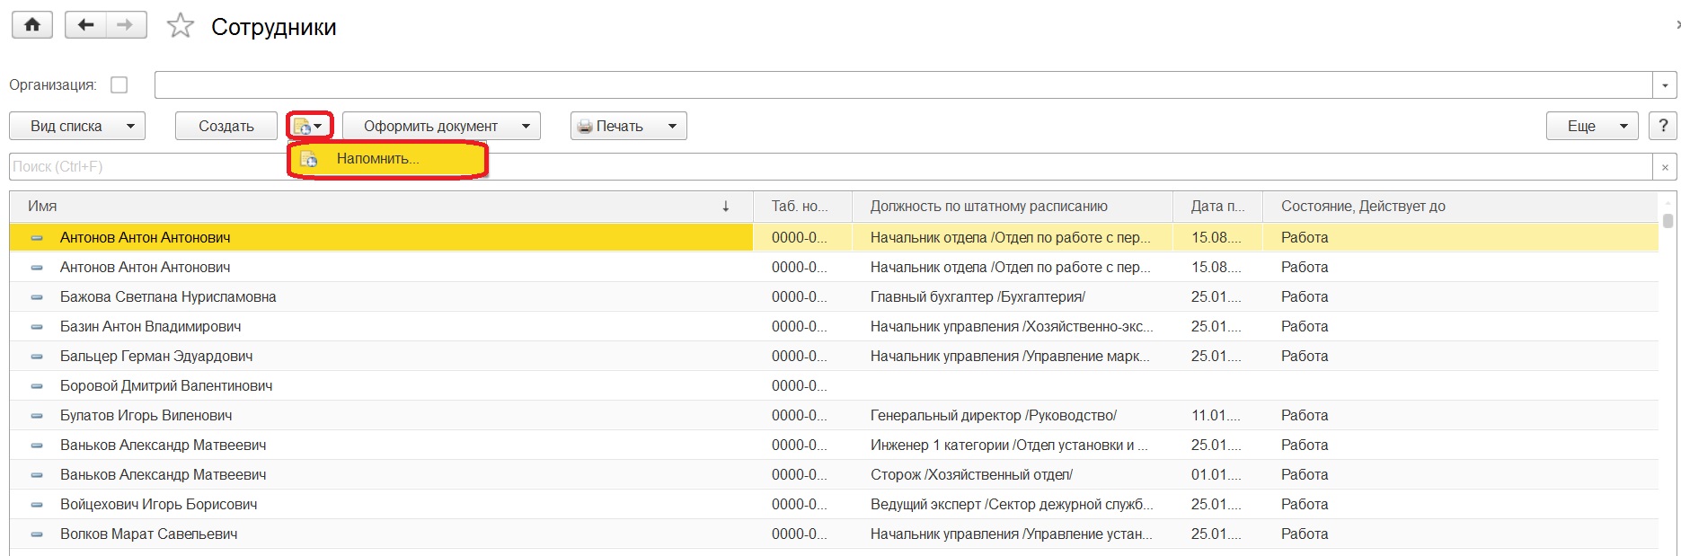Click the Поиск (Ctrl+F) search field

pyautogui.click(x=830, y=166)
